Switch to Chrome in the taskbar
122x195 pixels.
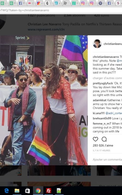pos(38,191)
